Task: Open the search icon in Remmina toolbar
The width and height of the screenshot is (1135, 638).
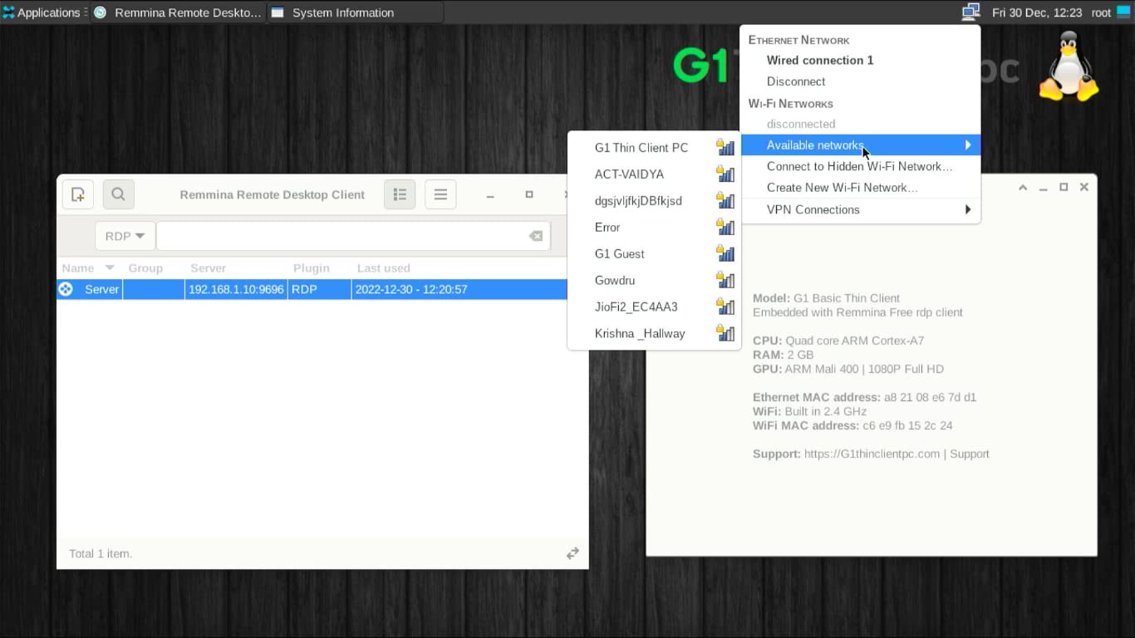Action: (118, 194)
